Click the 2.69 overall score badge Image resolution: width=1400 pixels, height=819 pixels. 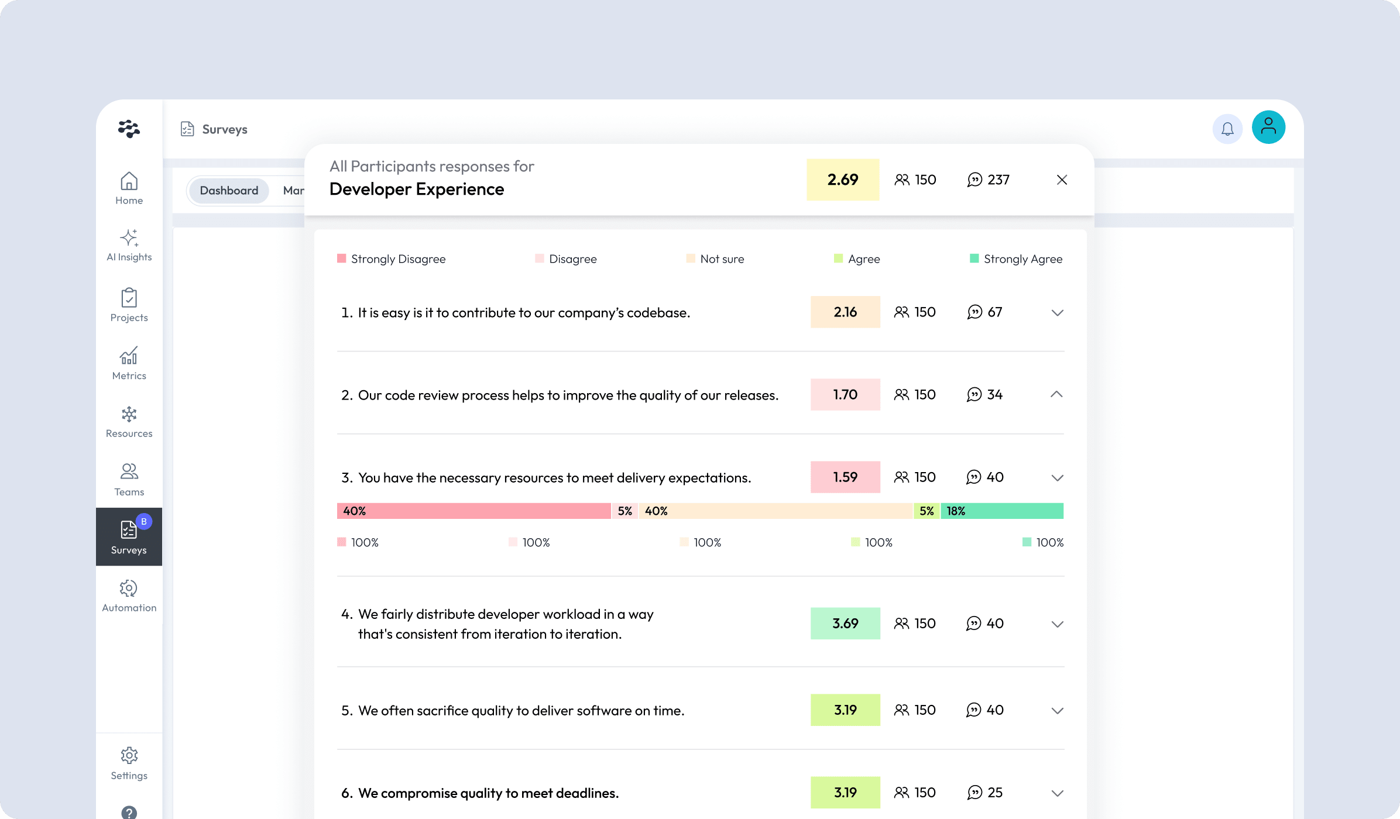point(843,180)
